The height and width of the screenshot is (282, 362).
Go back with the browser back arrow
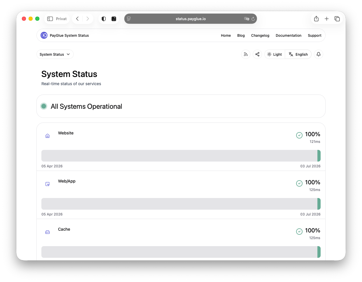tap(77, 19)
